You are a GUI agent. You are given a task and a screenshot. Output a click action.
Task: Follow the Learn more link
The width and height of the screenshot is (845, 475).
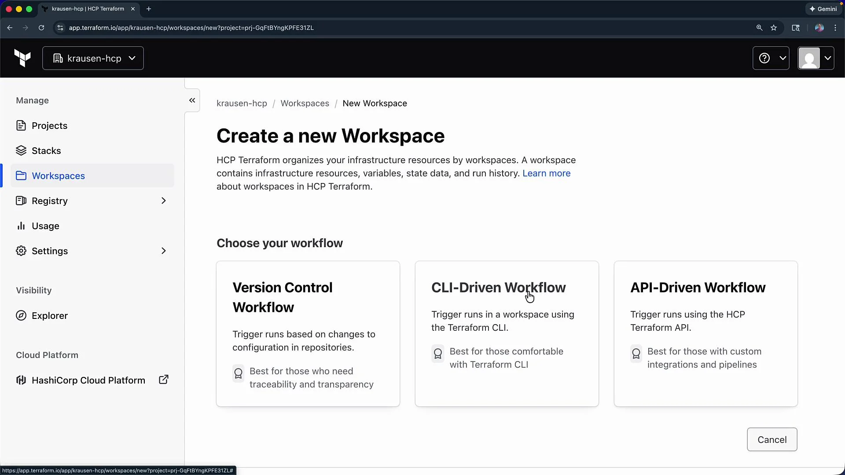click(547, 173)
